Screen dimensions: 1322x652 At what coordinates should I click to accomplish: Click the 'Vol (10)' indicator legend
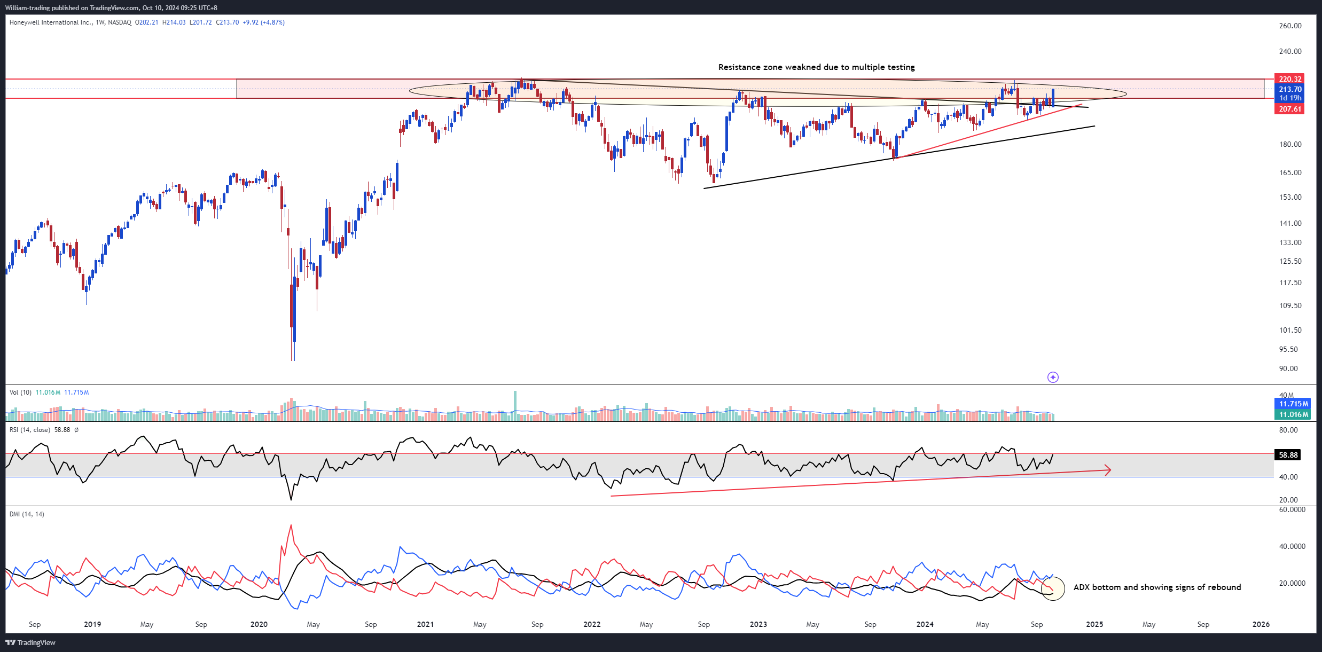click(x=20, y=392)
